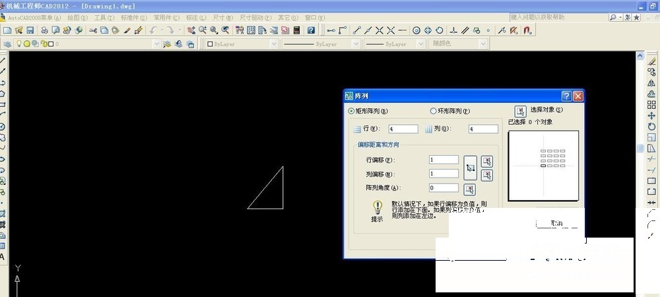Select snap to perpendicular icon
660x297 pixels.
click(x=454, y=30)
